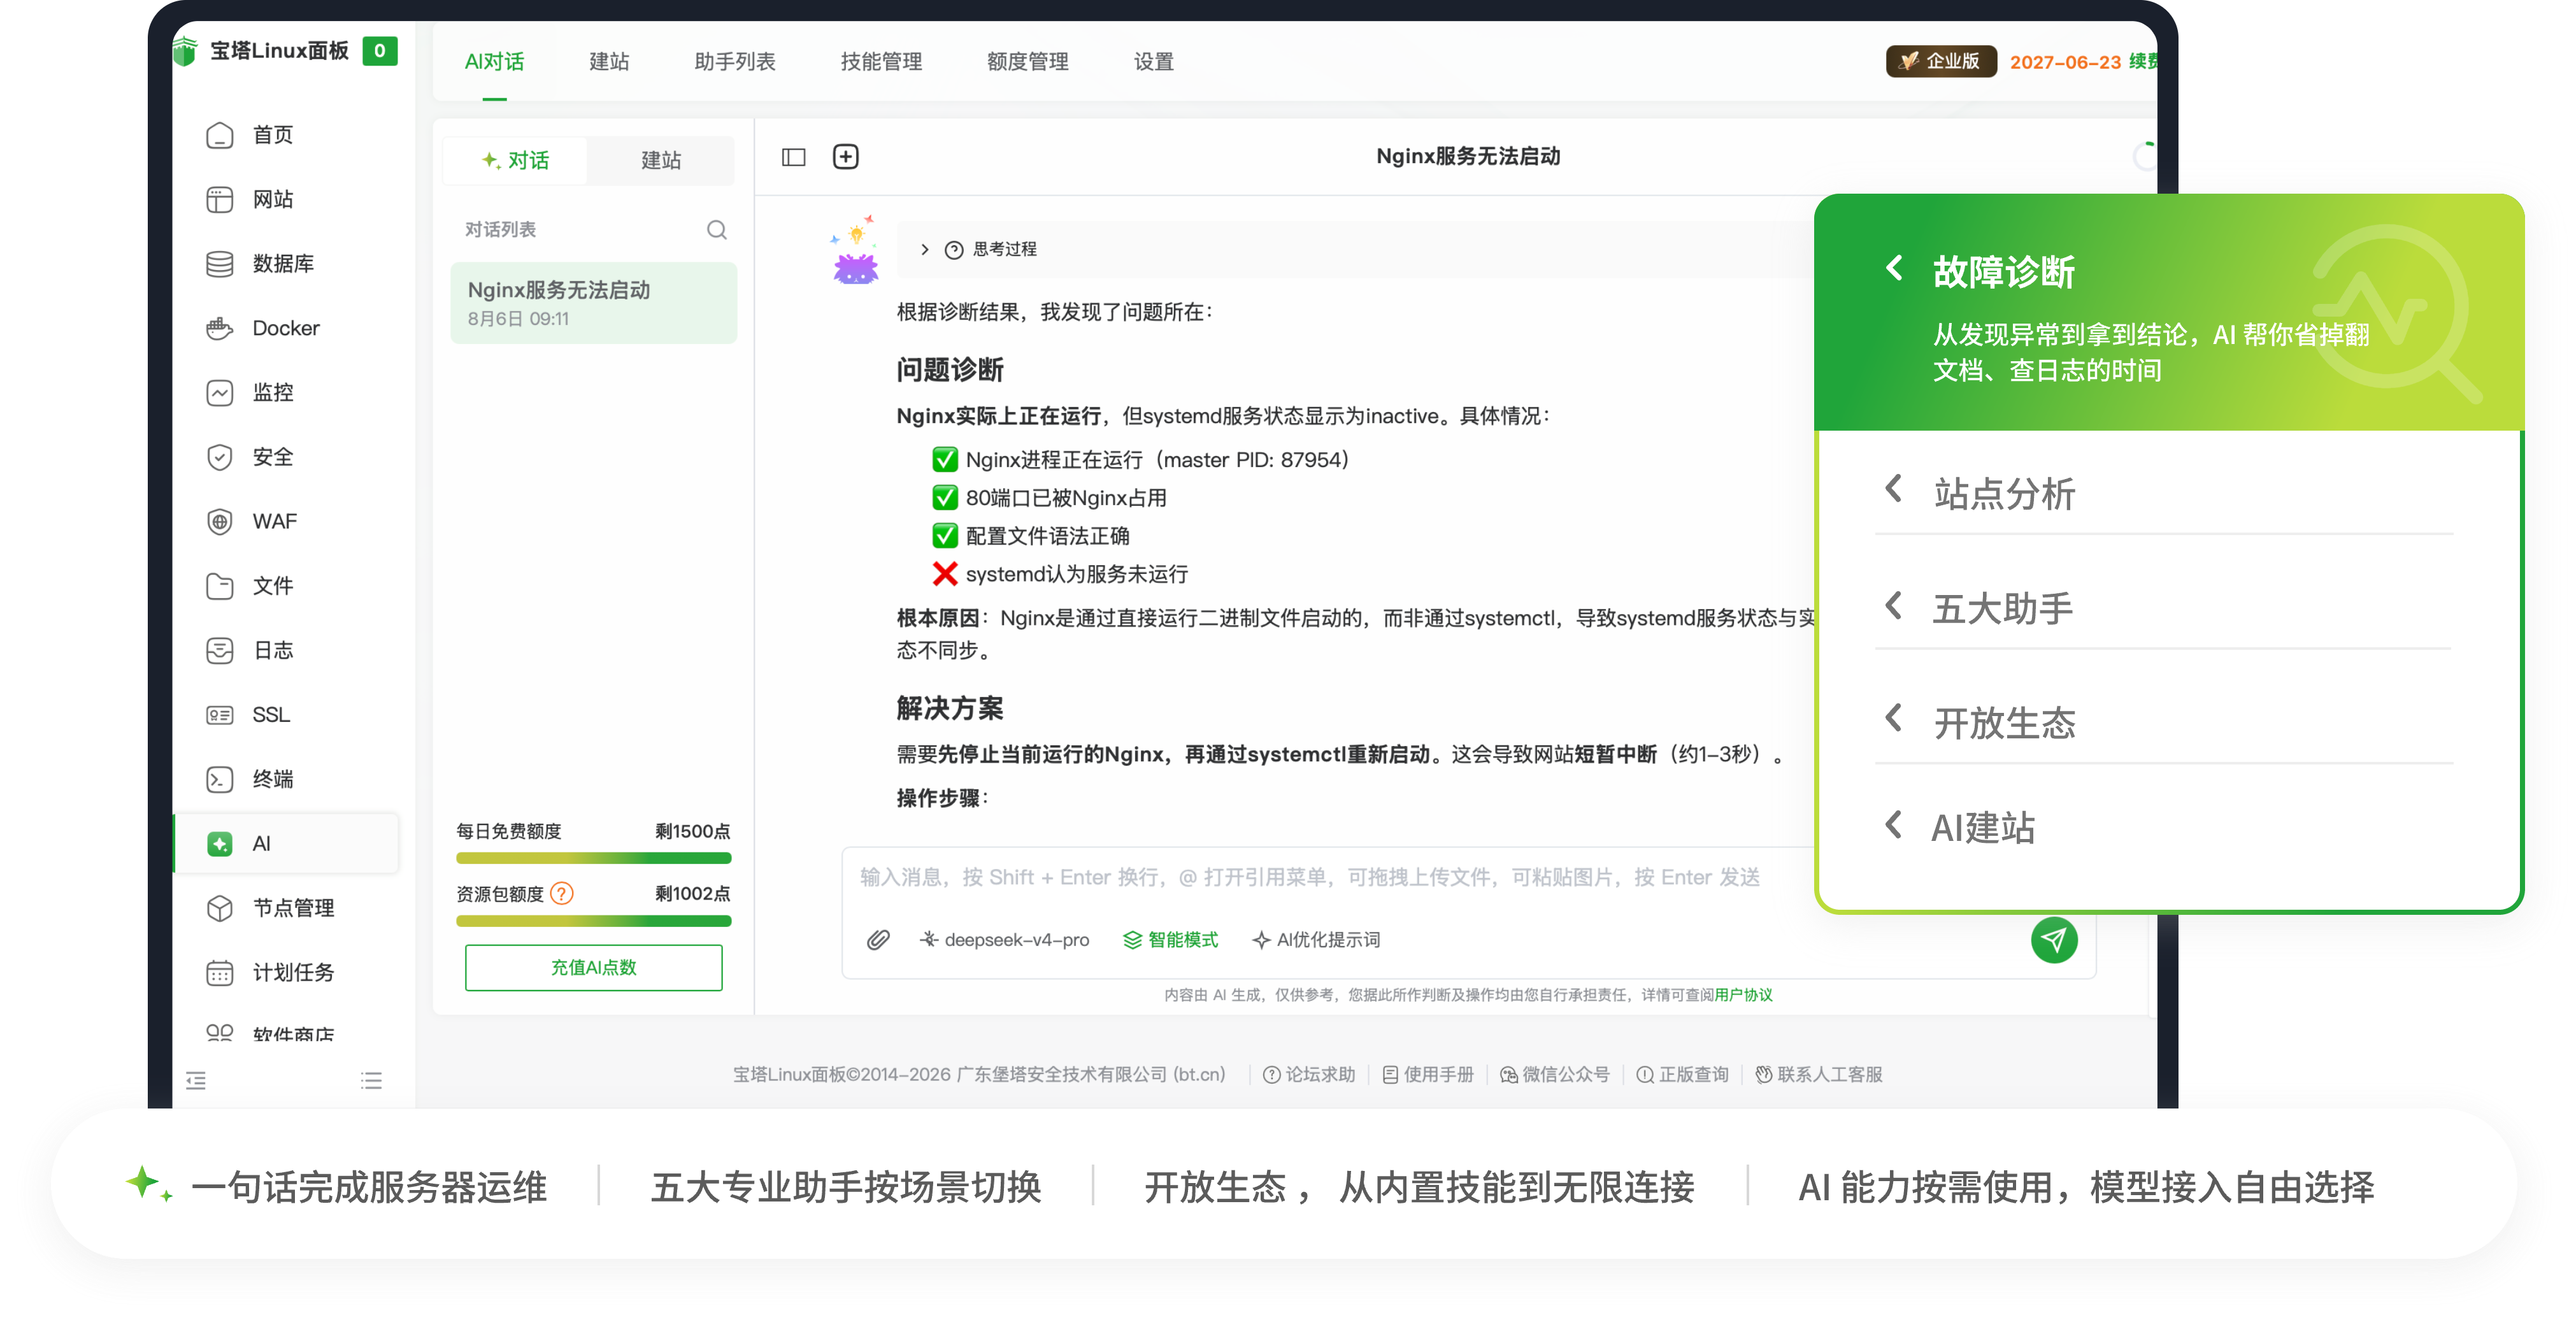Open the WAF globe-shield icon

[x=219, y=522]
